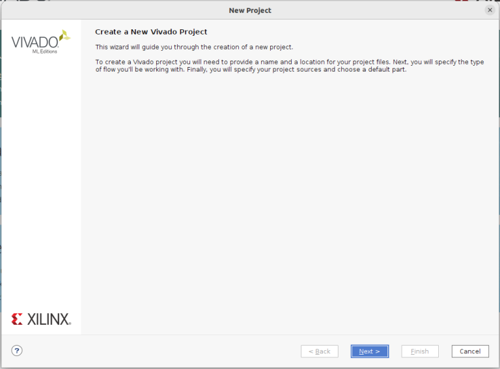Image resolution: width=500 pixels, height=369 pixels.
Task: Click empty footer space left of Back
Action: pyautogui.click(x=163, y=351)
